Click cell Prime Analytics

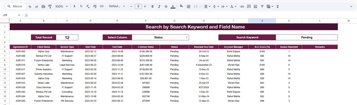44,69
